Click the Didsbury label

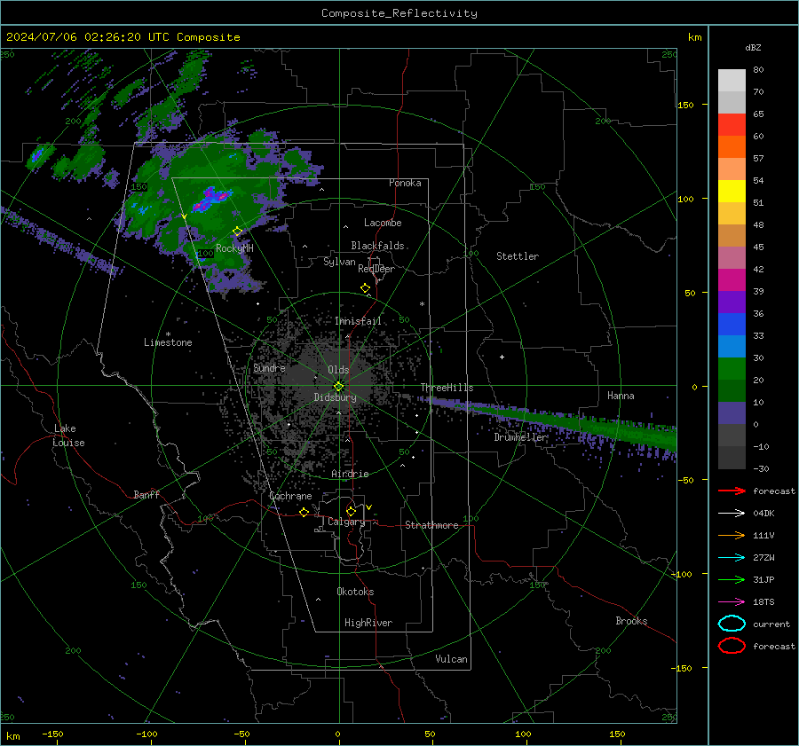click(x=335, y=397)
